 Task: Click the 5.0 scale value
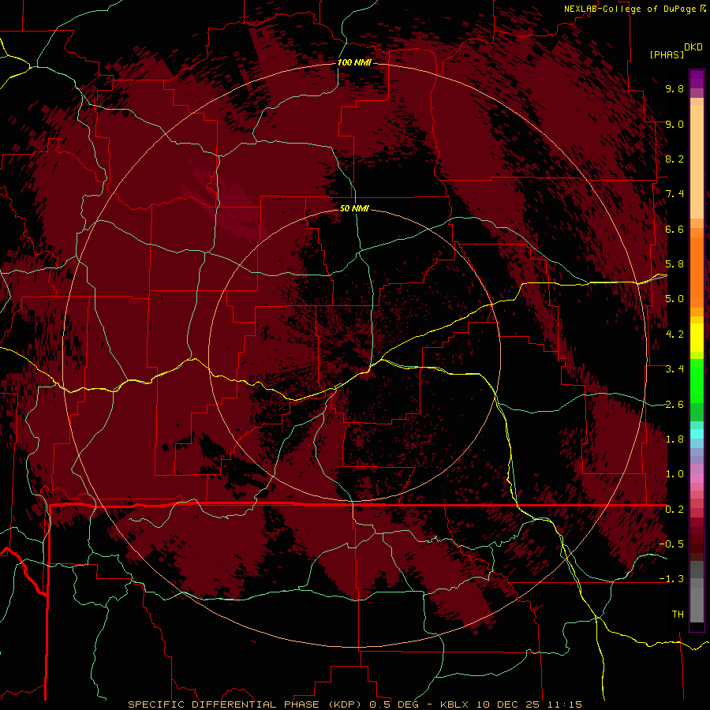coord(674,299)
